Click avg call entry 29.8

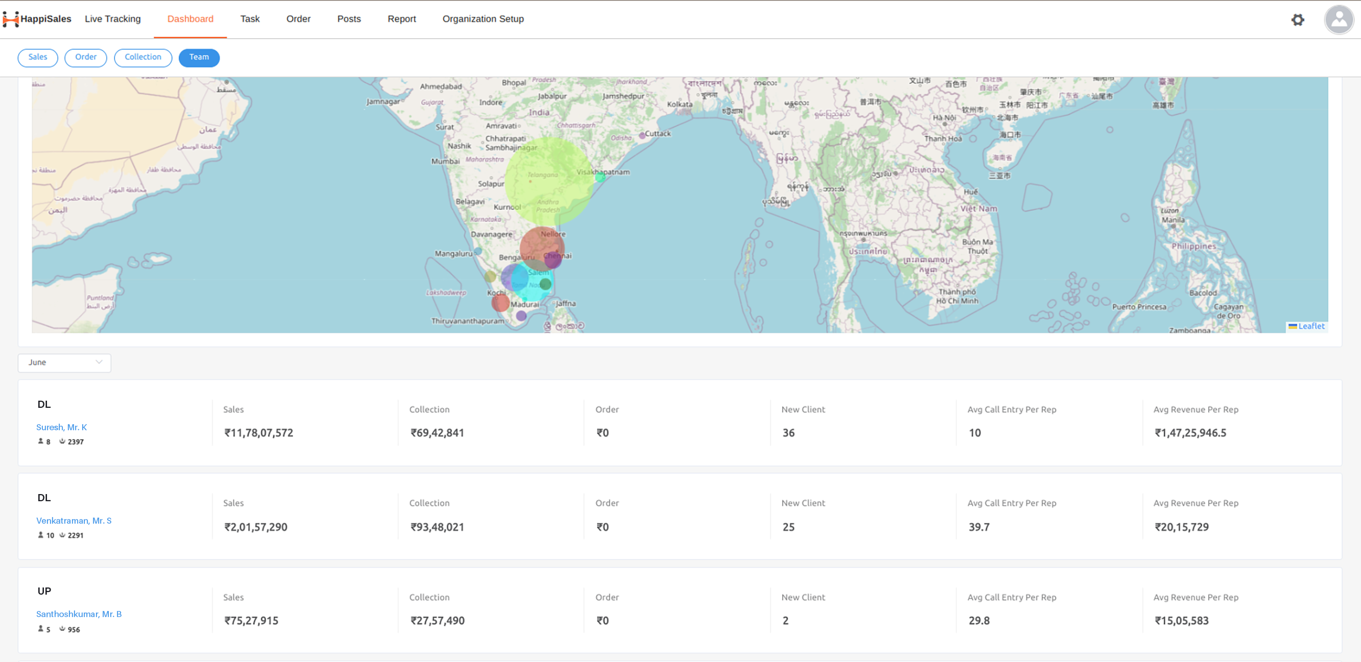click(x=979, y=621)
